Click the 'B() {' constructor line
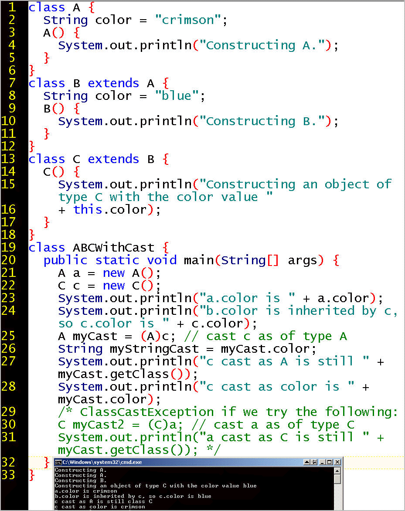405x511 pixels. click(x=61, y=109)
